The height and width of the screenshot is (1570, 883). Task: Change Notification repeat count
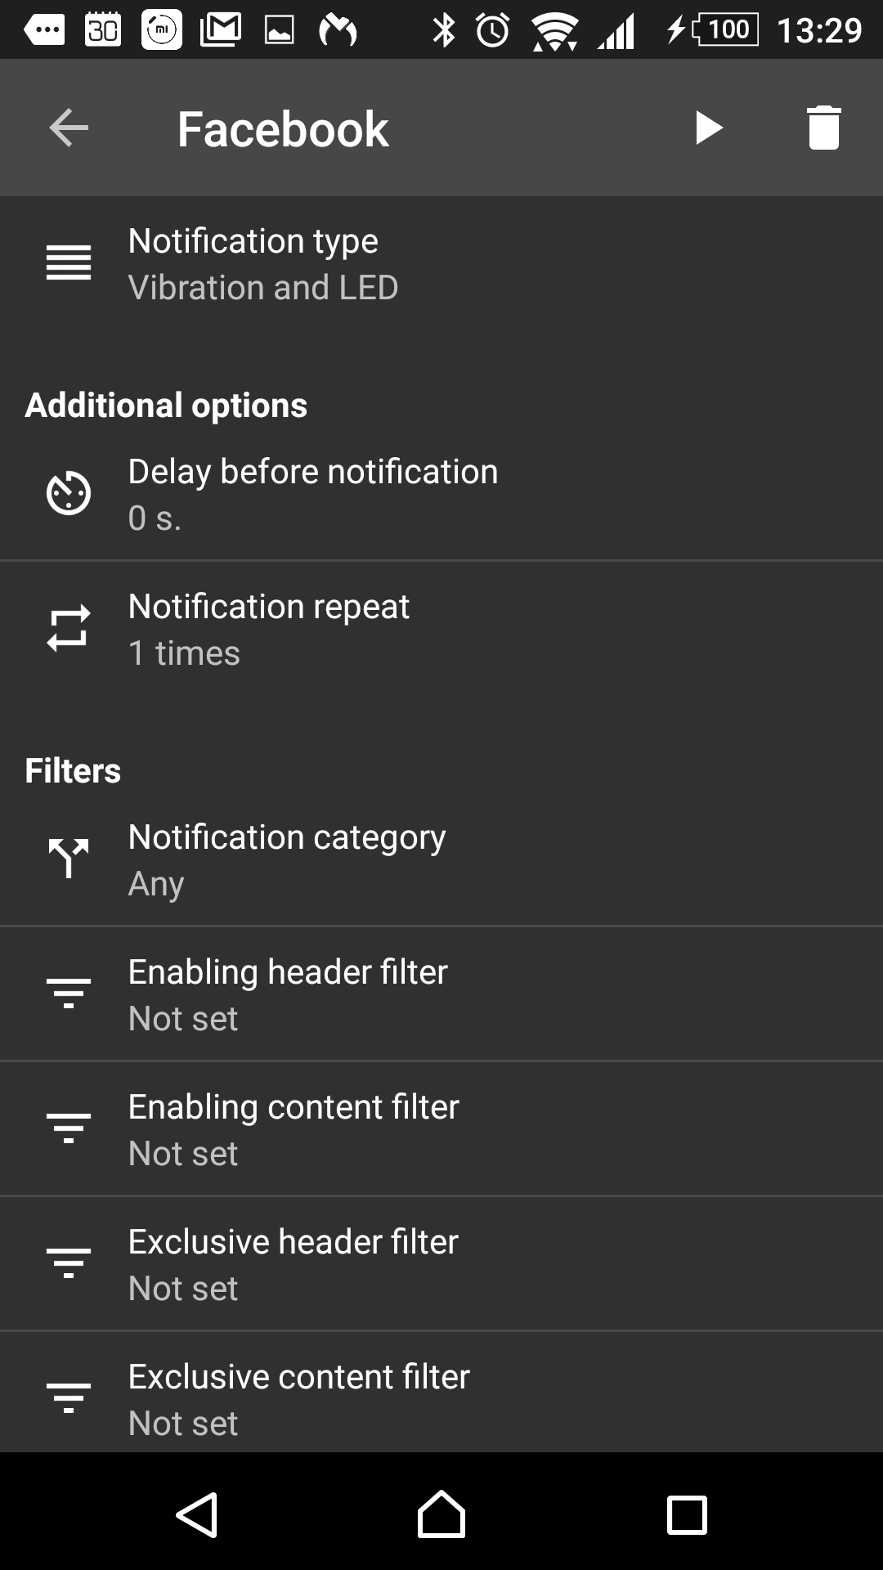tap(441, 628)
